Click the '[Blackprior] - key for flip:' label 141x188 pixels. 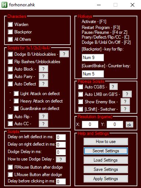click(x=103, y=49)
